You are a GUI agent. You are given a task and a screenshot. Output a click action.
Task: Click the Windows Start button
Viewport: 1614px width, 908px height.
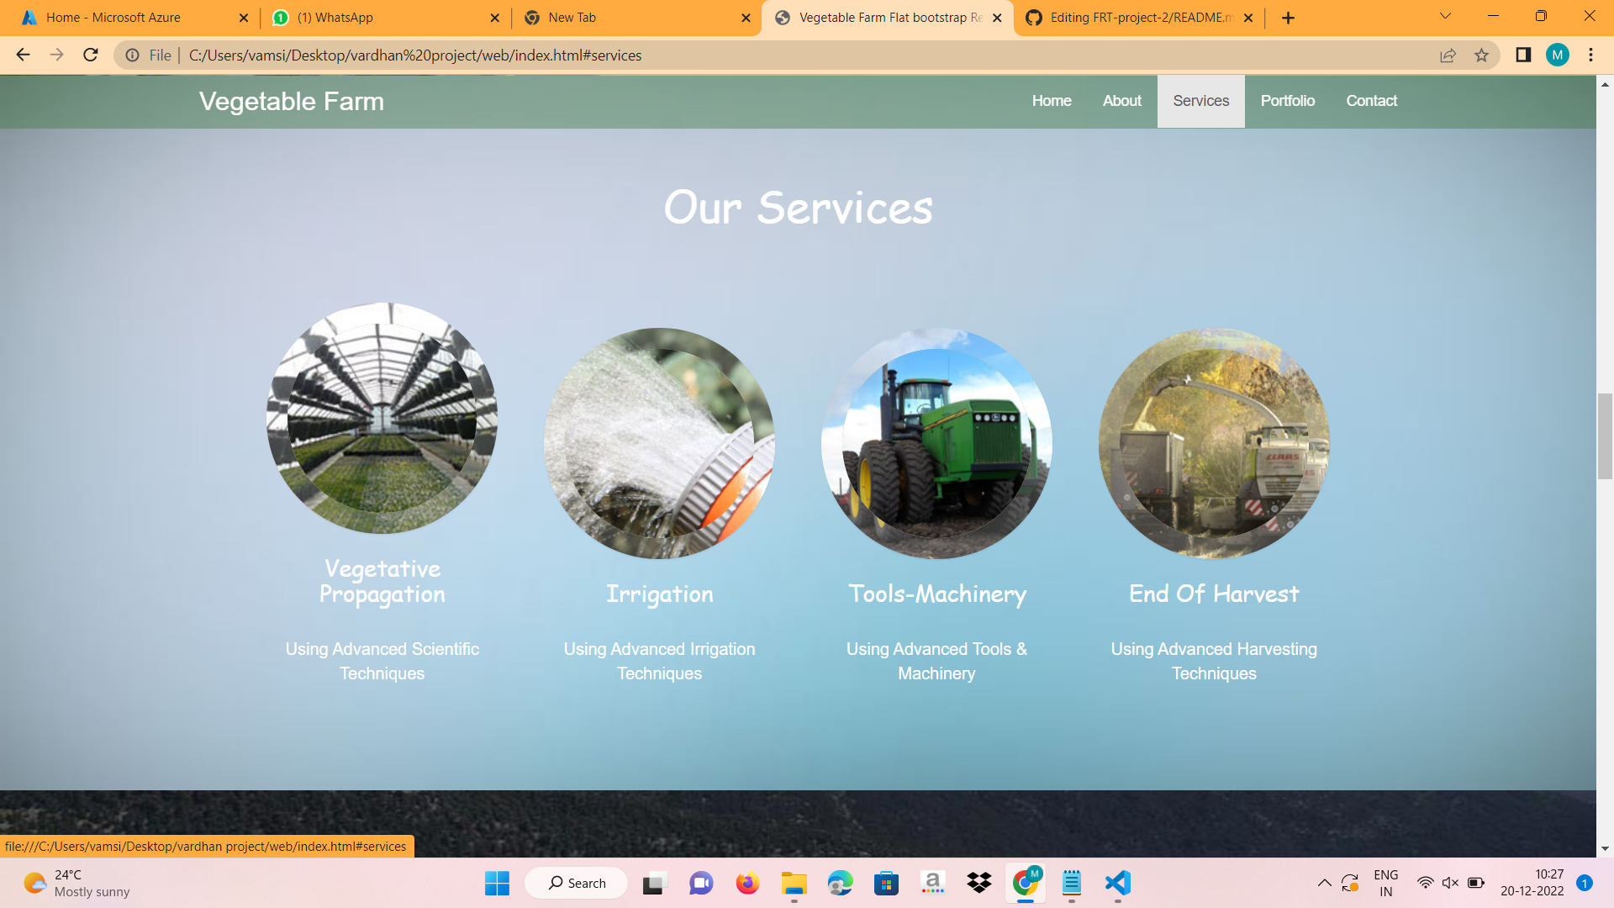click(x=497, y=884)
